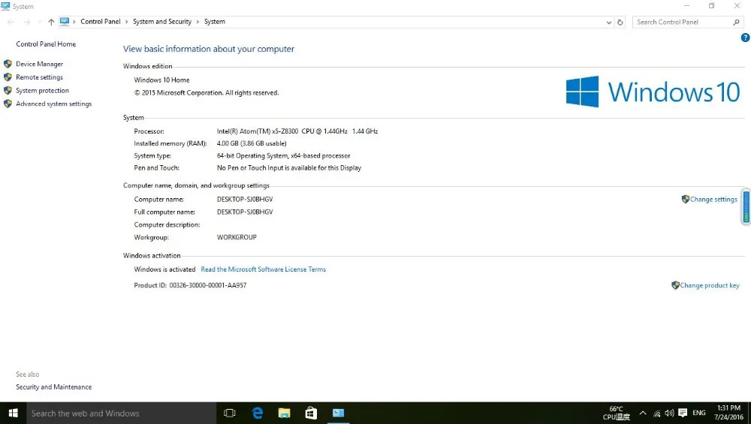Click the blue gauge at window right edge
This screenshot has height=424, width=751.
pyautogui.click(x=746, y=206)
